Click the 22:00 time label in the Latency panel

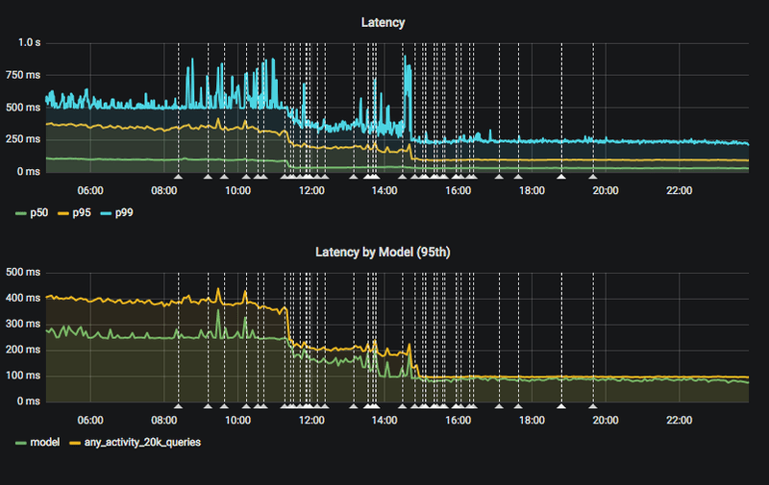[680, 190]
